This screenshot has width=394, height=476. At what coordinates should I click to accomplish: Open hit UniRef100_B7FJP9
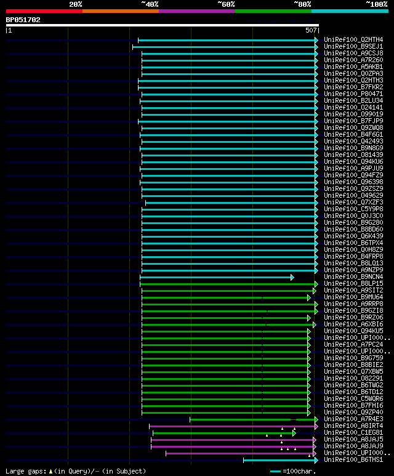[x=353, y=121]
